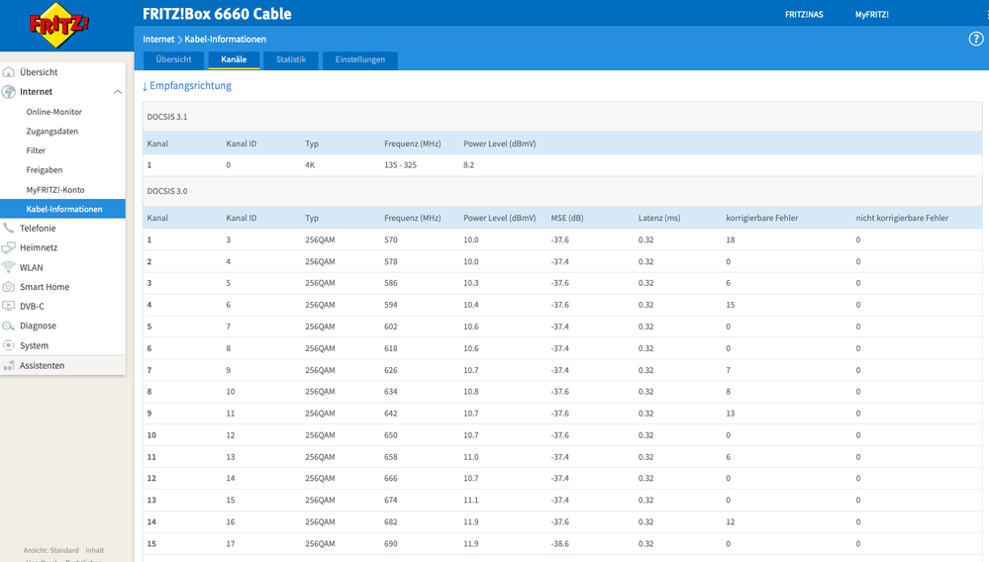Click the 4K type cell

pos(310,165)
